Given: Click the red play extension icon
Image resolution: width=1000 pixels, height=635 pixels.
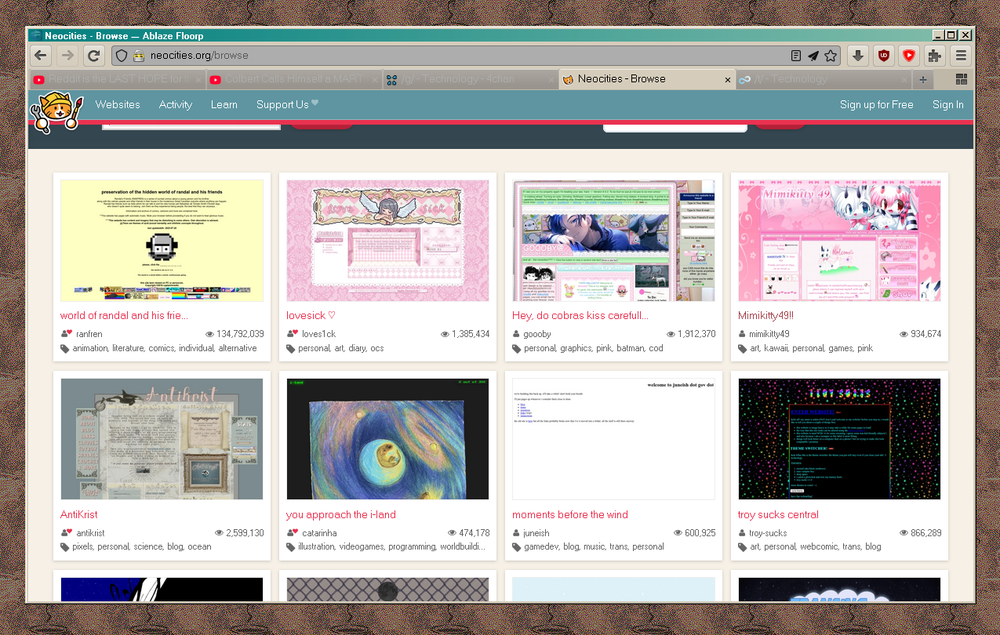Looking at the screenshot, I should coord(909,56).
